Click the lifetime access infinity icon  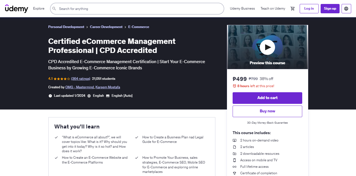(235, 167)
